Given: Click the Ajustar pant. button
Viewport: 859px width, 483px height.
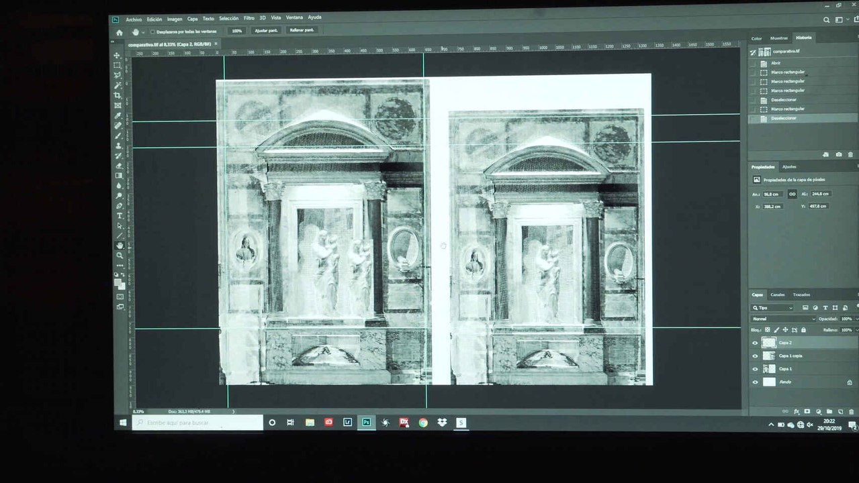Looking at the screenshot, I should pyautogui.click(x=266, y=31).
